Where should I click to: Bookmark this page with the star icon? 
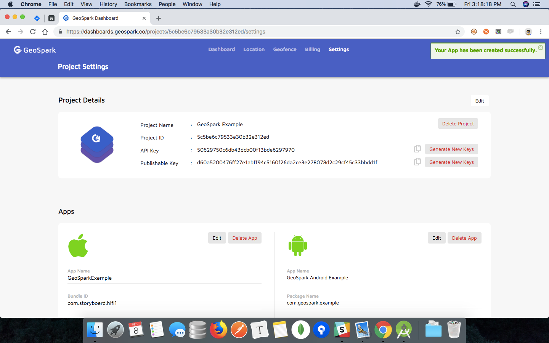coord(458,32)
